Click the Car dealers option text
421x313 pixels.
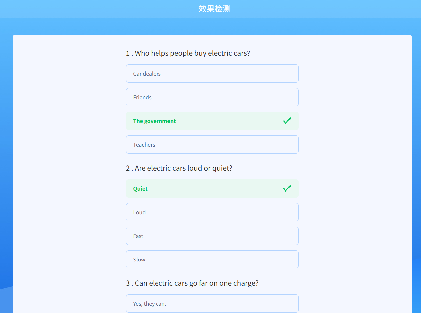147,74
